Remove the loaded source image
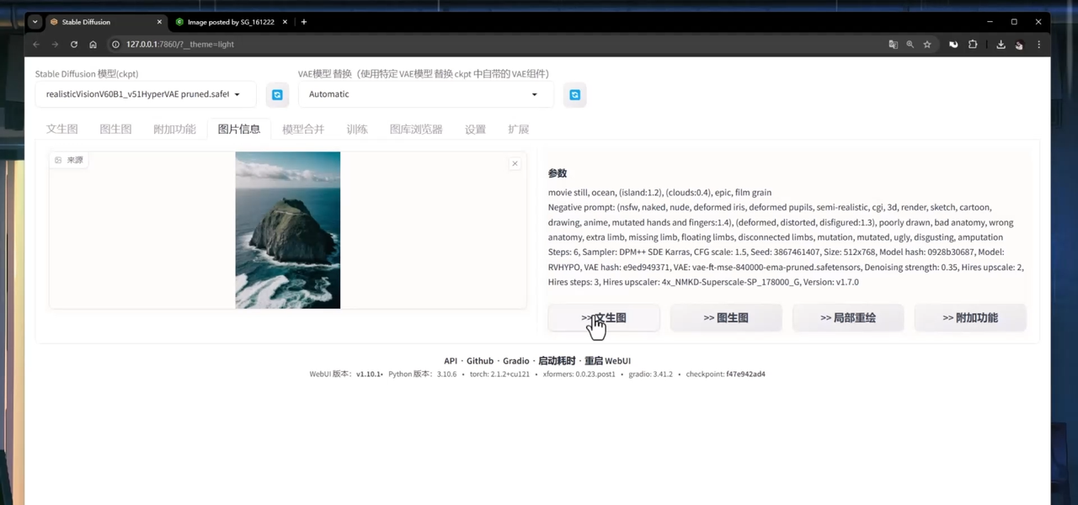The height and width of the screenshot is (505, 1078). pyautogui.click(x=515, y=163)
